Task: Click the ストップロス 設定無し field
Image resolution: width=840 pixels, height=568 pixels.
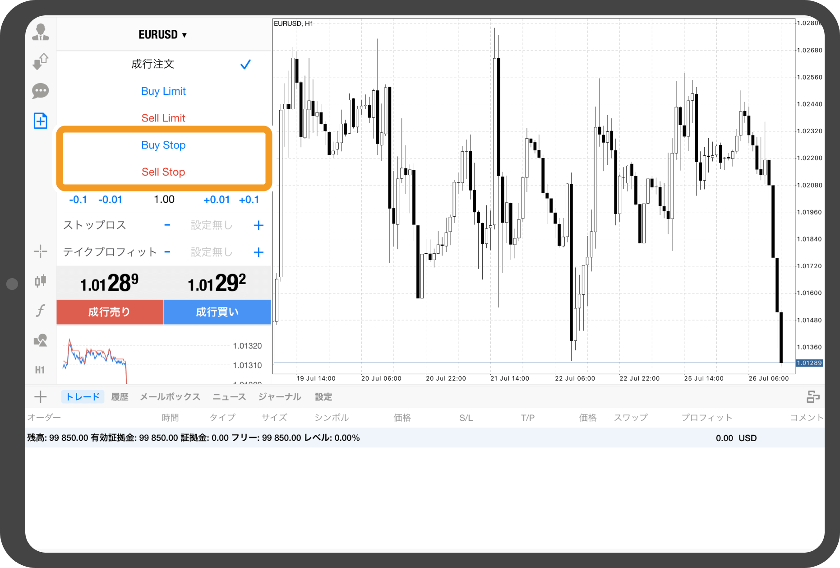Action: tap(212, 225)
